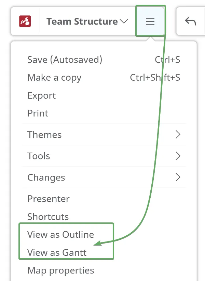Click the undo arrow icon
Screen dimensions: 205x281
click(x=190, y=21)
